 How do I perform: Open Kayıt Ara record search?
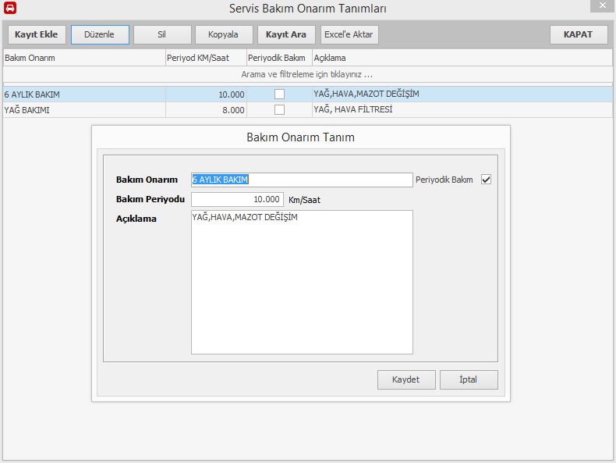286,34
